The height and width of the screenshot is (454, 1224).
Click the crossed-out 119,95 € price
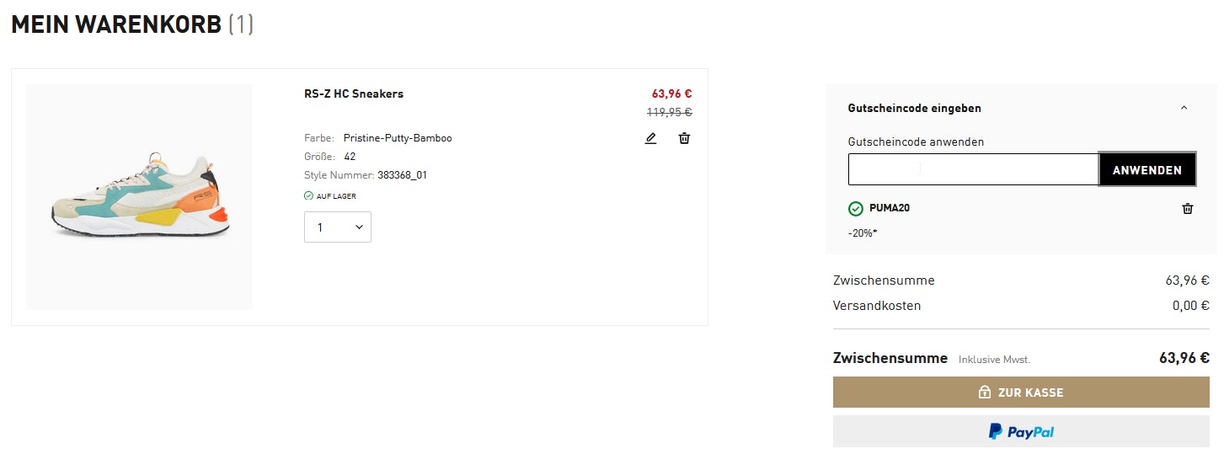(x=669, y=112)
